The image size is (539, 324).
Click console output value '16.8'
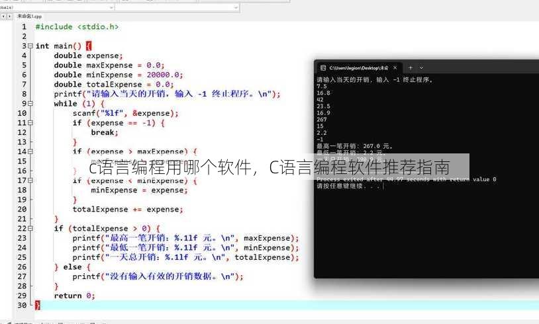324,93
